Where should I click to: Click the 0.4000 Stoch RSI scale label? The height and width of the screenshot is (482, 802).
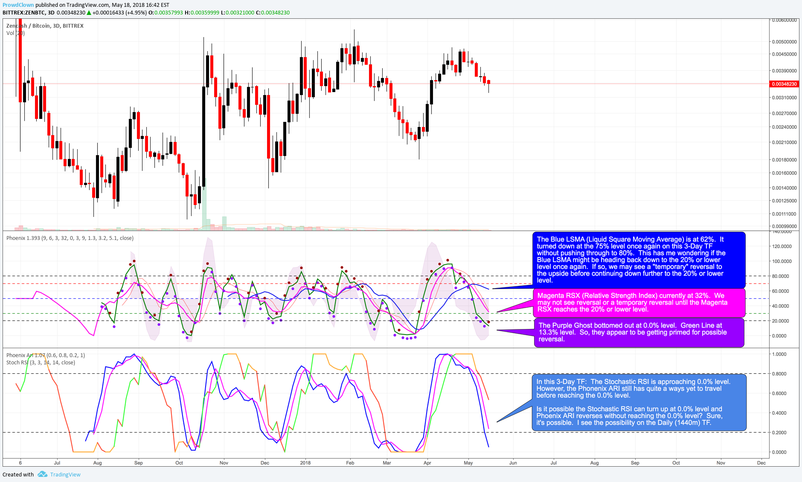(779, 413)
